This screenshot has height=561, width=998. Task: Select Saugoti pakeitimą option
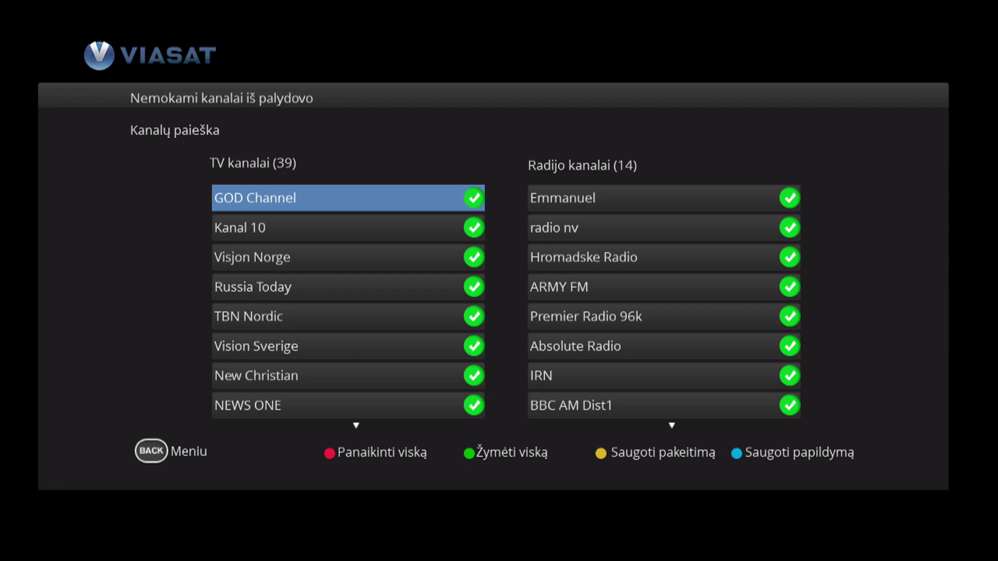coord(663,452)
